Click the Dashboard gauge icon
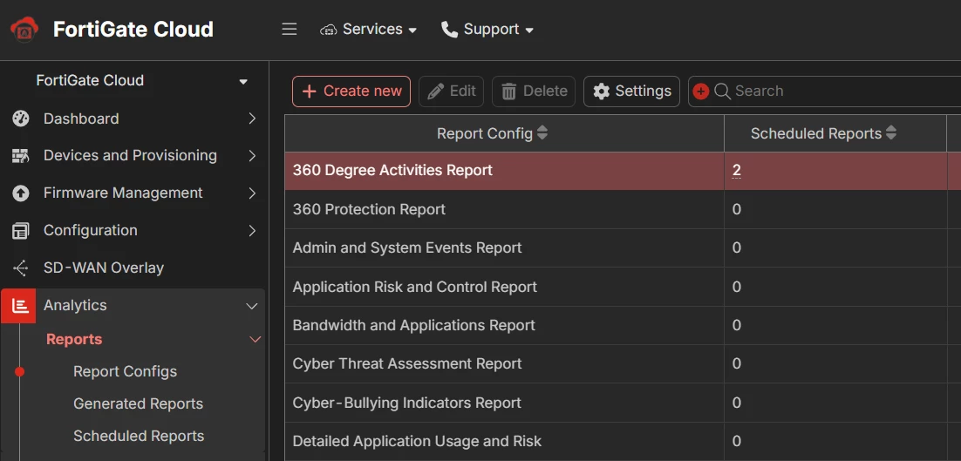The width and height of the screenshot is (961, 461). tap(21, 119)
